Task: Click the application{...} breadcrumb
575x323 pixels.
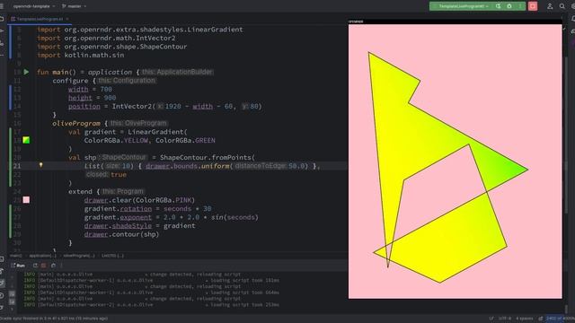Action: tap(42, 256)
